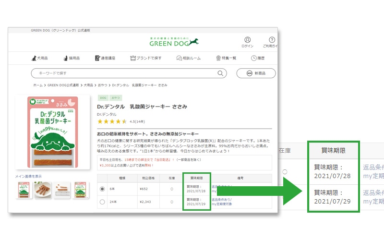Screen dimensions: 384x240
Task: Select the 6本 radio button
Action: pos(102,189)
